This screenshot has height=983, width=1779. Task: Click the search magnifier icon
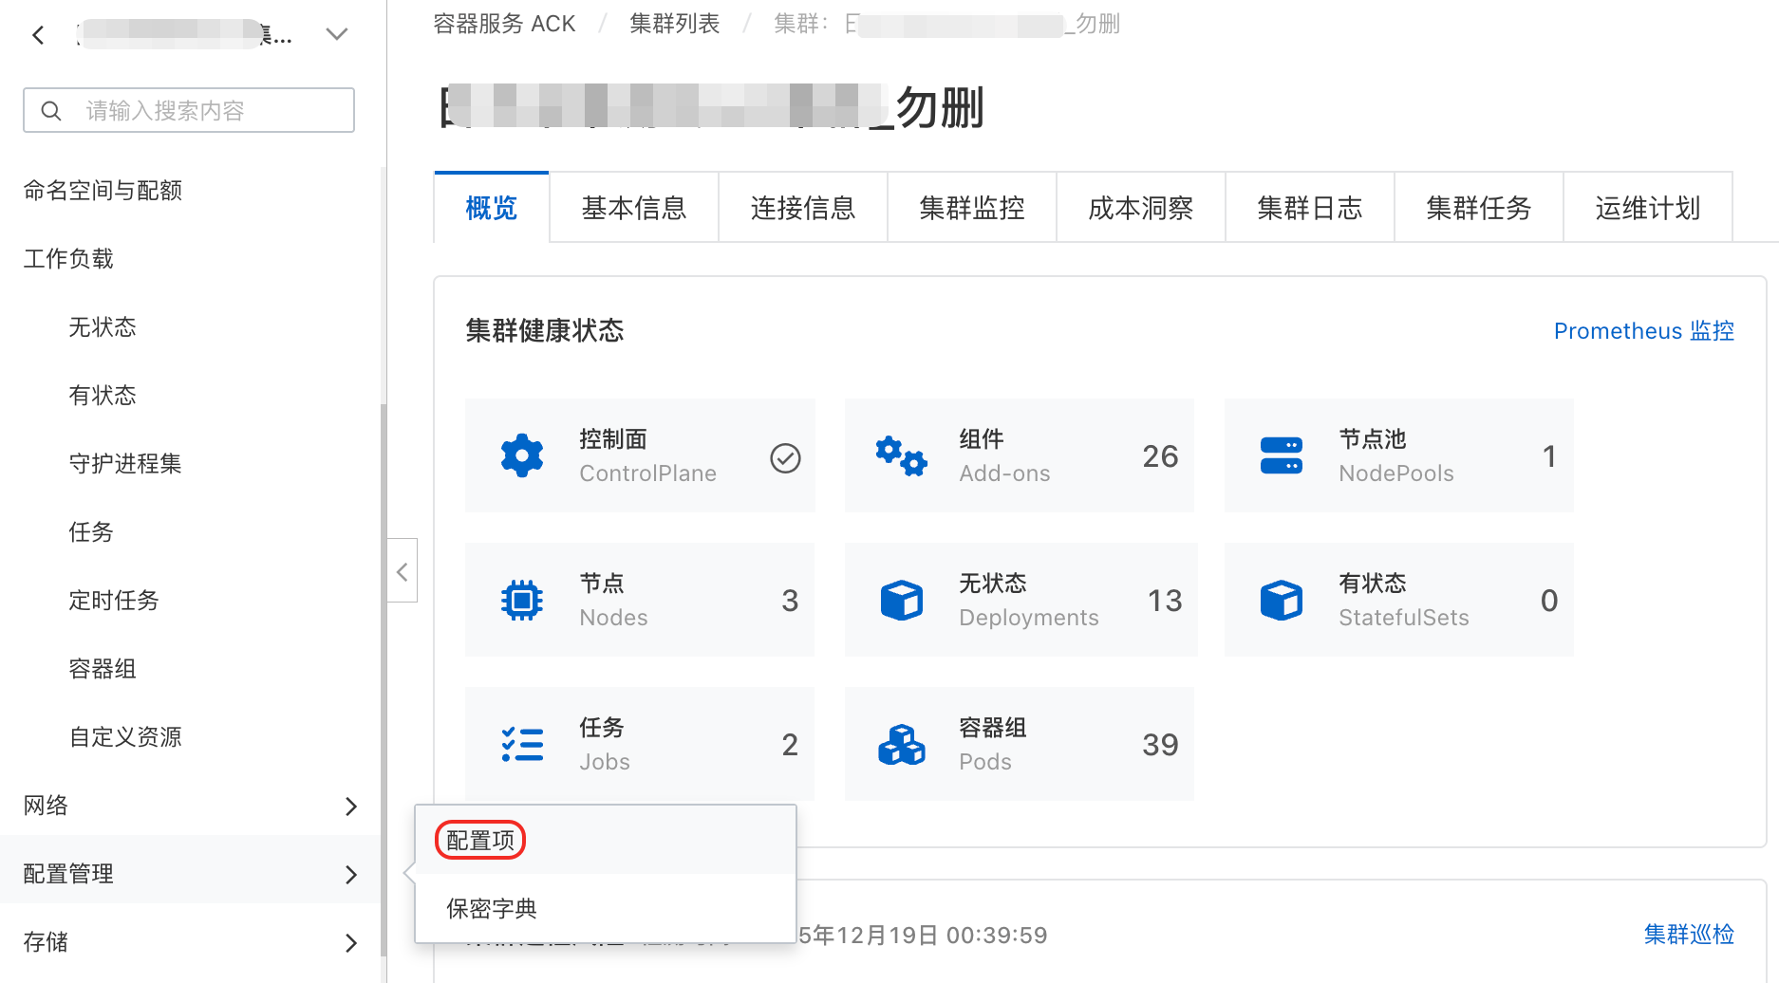tap(51, 111)
